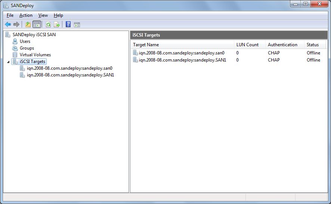This screenshot has width=331, height=204.
Task: Select Virtual Volumes in the tree
Action: (x=35, y=55)
